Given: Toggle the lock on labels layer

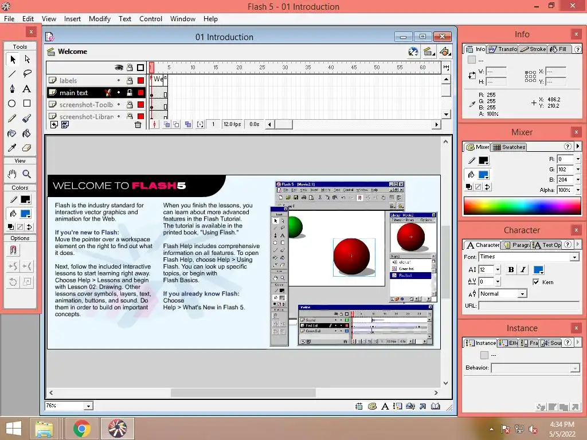Looking at the screenshot, I should pos(130,80).
